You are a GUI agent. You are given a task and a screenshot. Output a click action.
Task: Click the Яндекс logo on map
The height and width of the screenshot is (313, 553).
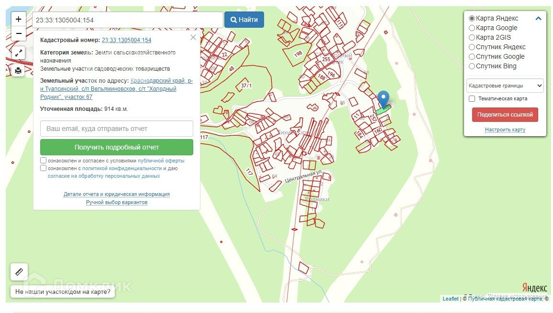[x=535, y=287]
